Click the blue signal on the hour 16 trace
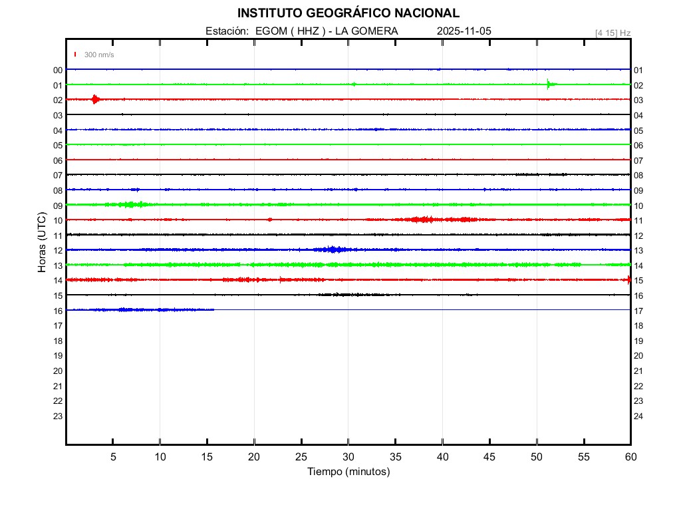 click(x=126, y=309)
